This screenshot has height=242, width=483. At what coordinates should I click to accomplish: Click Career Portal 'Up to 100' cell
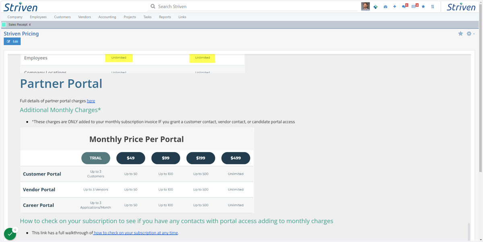(166, 205)
